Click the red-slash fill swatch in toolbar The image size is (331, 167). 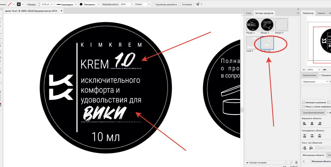click(x=10, y=4)
